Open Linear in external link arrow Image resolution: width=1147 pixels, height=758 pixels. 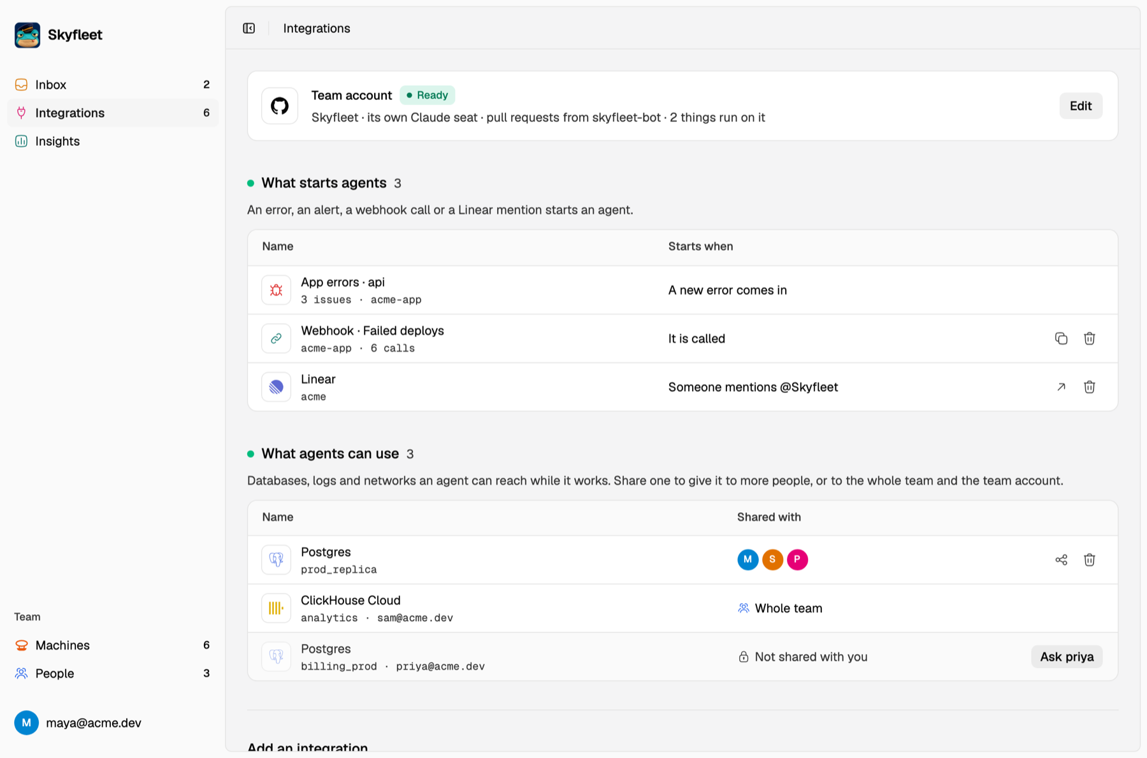point(1061,387)
